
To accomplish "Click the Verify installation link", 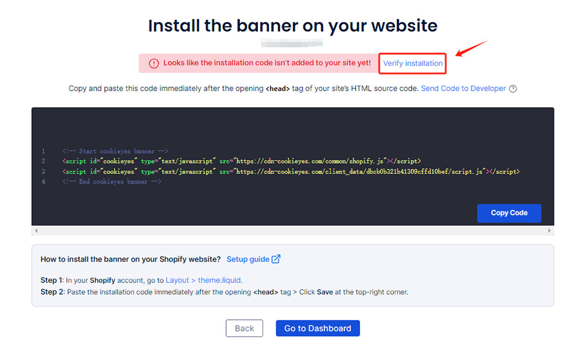I will pyautogui.click(x=412, y=63).
